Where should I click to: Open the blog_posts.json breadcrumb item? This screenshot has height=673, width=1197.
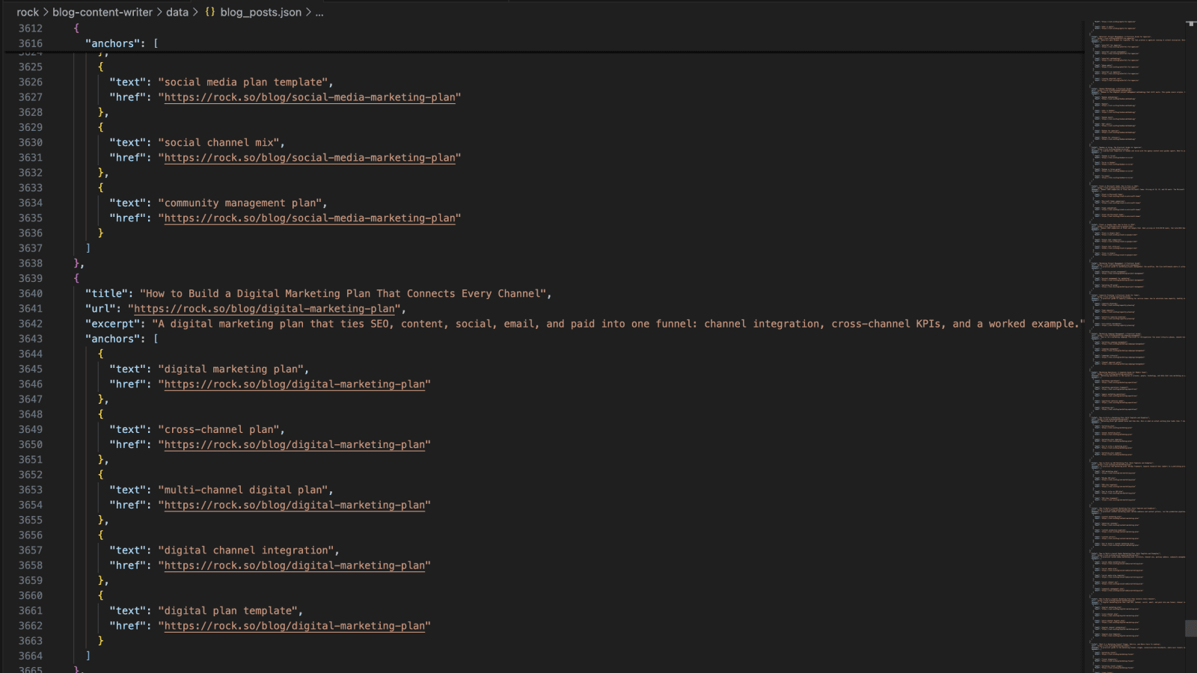(x=261, y=12)
